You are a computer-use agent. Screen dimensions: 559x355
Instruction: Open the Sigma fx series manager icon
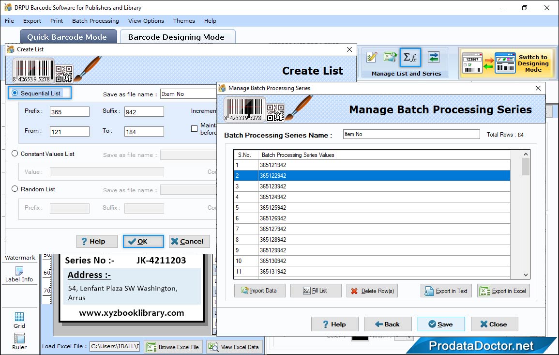tap(410, 57)
